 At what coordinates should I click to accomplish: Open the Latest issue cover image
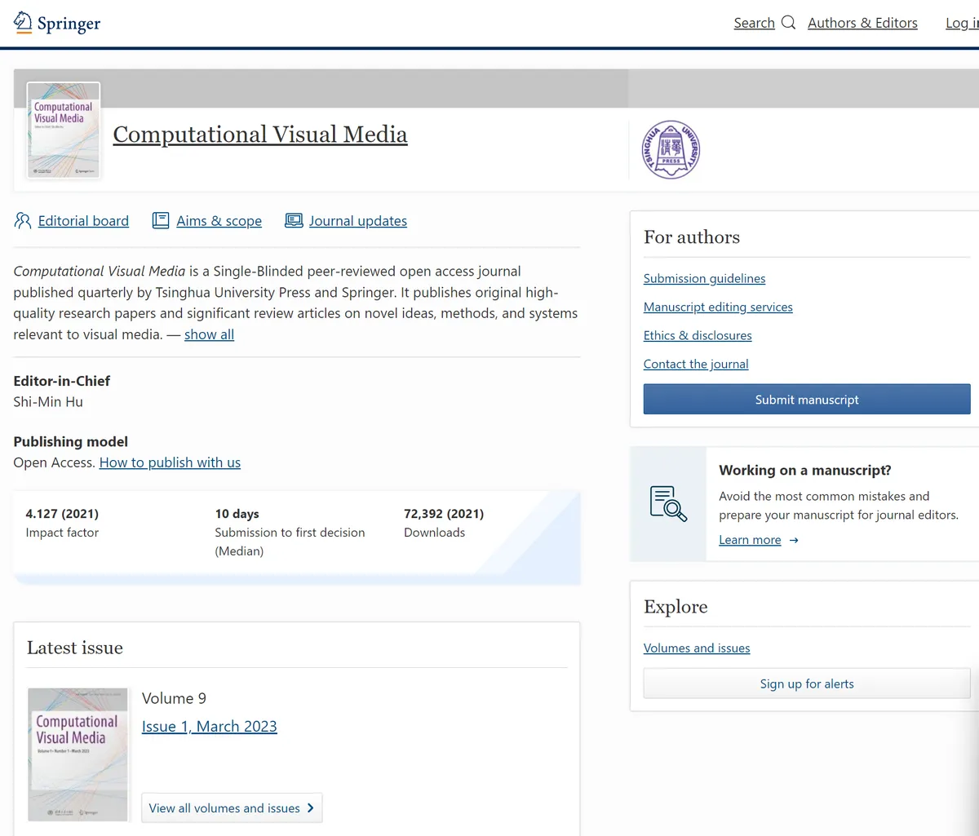[x=78, y=754]
